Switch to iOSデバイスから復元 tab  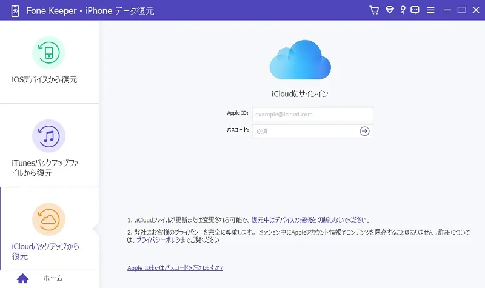(x=50, y=62)
